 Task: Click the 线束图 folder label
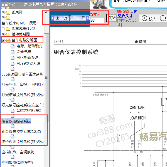click(17, 13)
